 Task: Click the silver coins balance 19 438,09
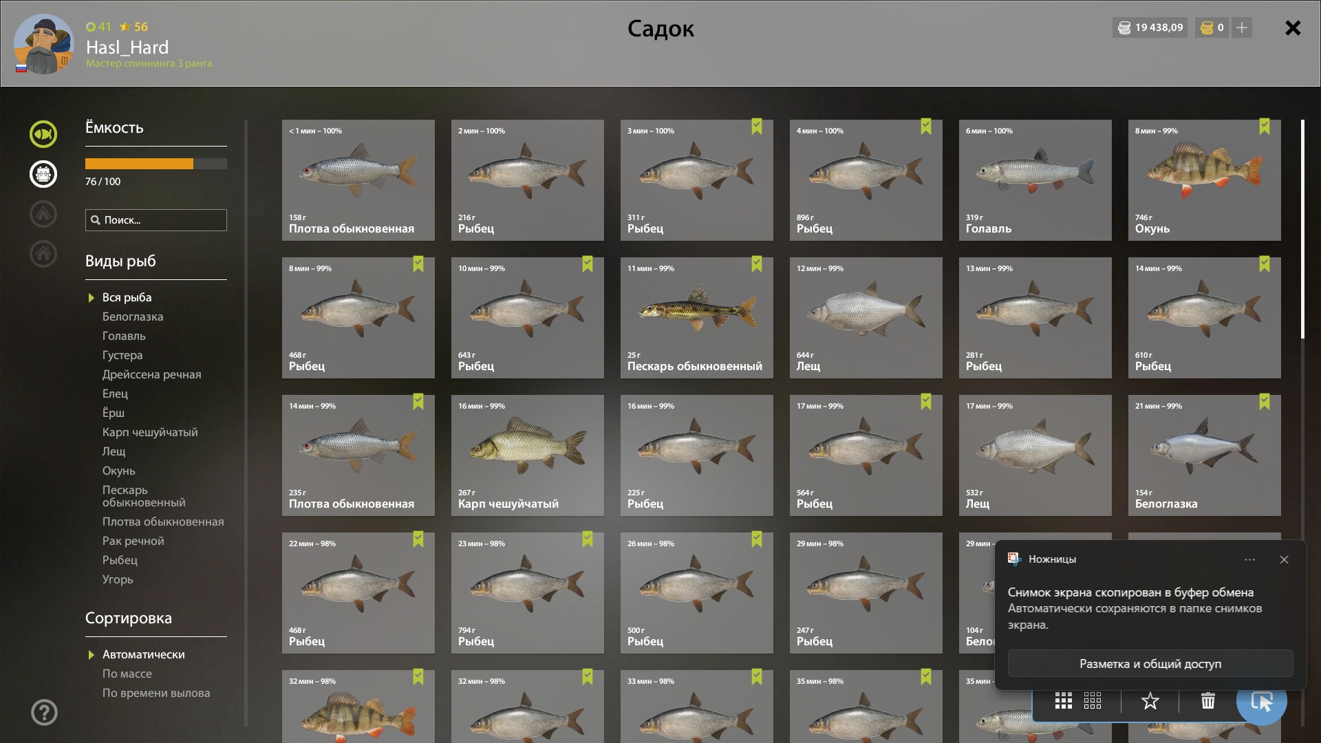[1150, 28]
